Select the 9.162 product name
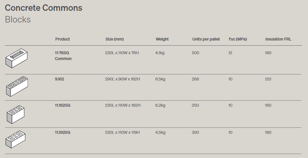The image size is (308, 158). click(59, 79)
